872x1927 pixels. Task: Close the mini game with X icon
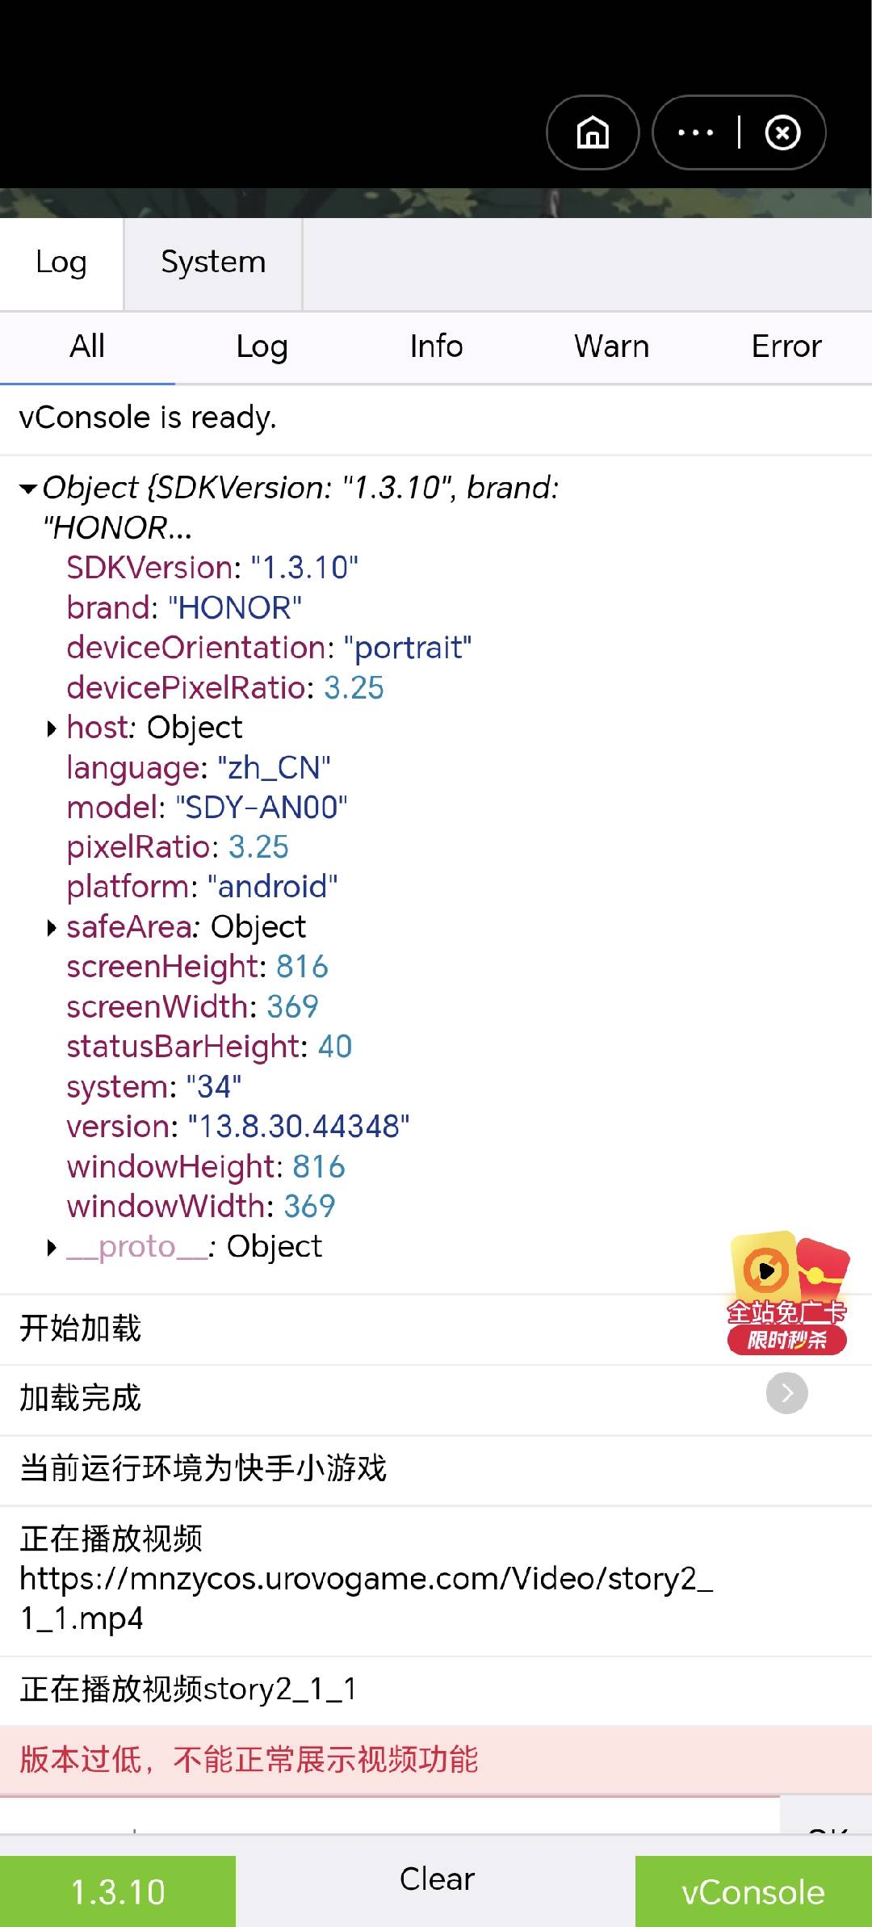click(x=782, y=132)
